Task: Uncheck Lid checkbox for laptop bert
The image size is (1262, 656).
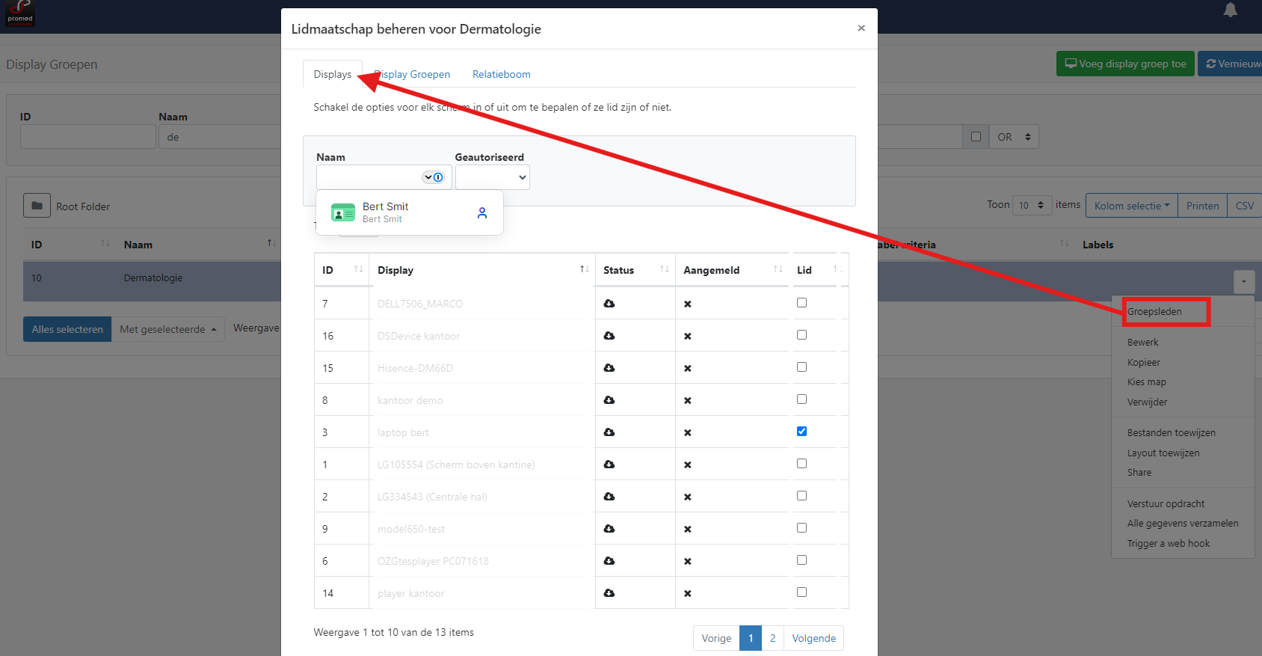Action: [x=801, y=432]
